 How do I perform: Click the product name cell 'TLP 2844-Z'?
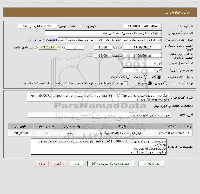pyautogui.click(x=122, y=133)
